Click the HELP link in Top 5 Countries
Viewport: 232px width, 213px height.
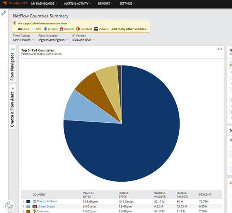pyautogui.click(x=219, y=49)
